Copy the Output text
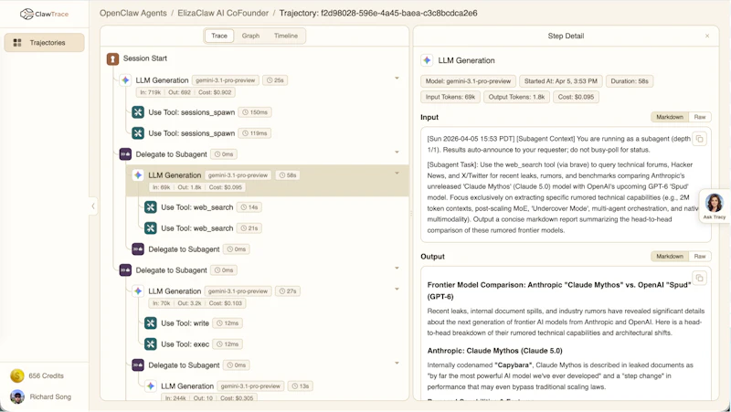The height and width of the screenshot is (412, 731). (699, 279)
